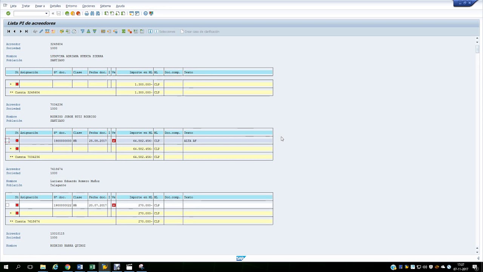
Task: Click the date 20.07.2017 cell
Action: (98, 205)
